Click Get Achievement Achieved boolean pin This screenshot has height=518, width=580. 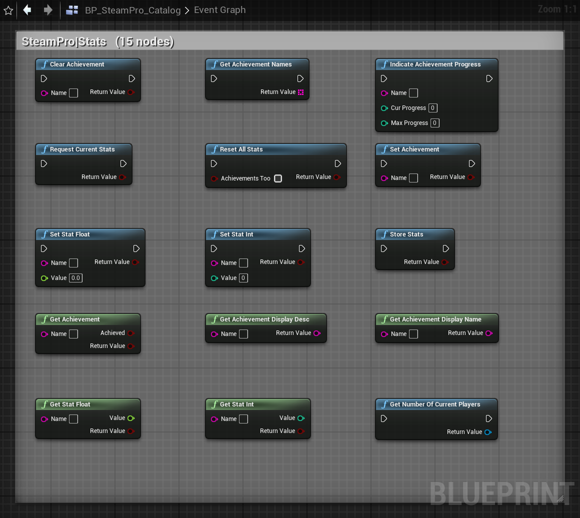pyautogui.click(x=130, y=333)
